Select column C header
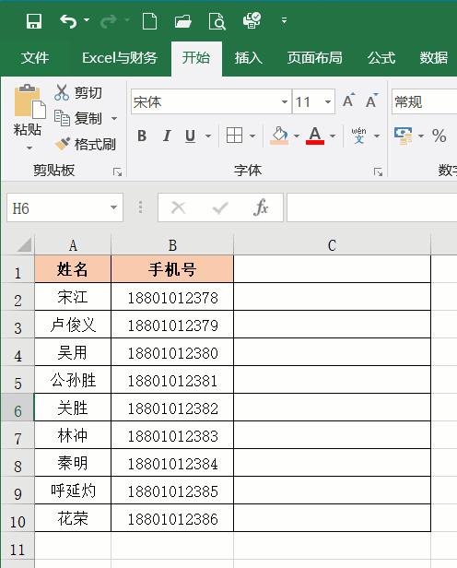The width and height of the screenshot is (457, 568). pyautogui.click(x=333, y=245)
